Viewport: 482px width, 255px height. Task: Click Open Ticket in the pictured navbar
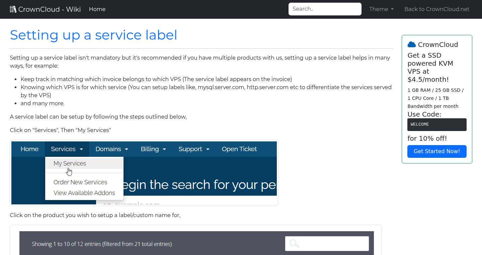239,149
